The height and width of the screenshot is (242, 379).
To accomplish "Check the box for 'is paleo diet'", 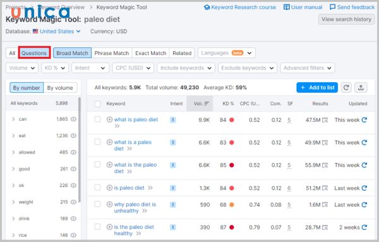I will [x=97, y=188].
